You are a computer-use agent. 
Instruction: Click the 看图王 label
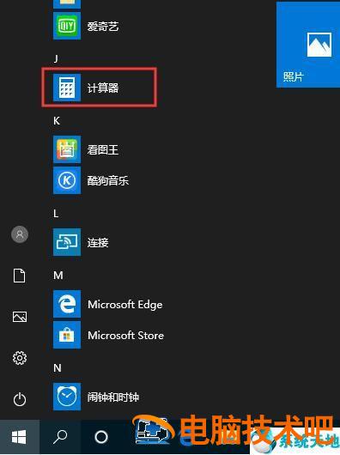103,149
